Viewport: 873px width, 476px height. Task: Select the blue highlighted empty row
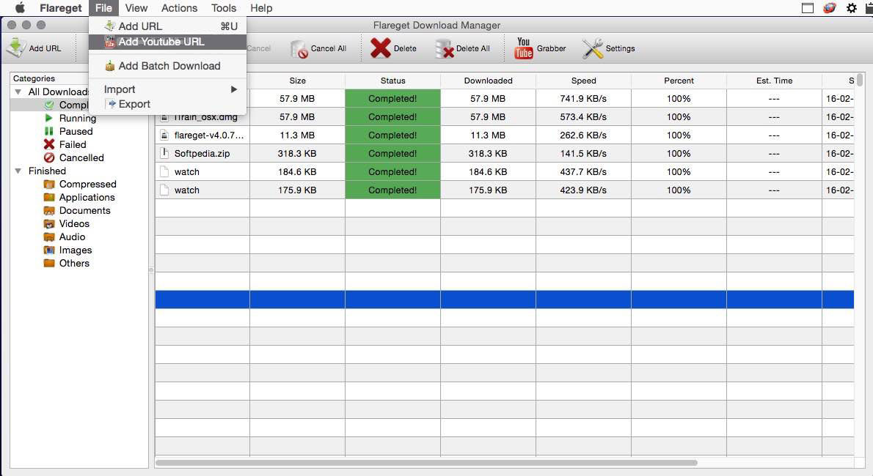click(505, 300)
